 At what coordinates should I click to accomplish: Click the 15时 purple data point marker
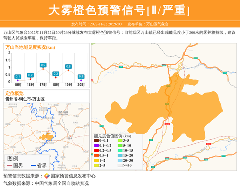tap(18, 80)
